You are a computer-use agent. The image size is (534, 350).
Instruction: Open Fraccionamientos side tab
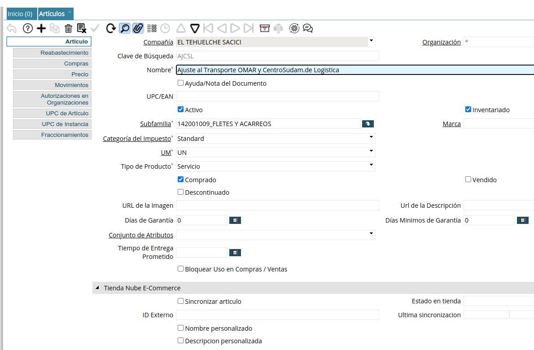click(x=52, y=135)
